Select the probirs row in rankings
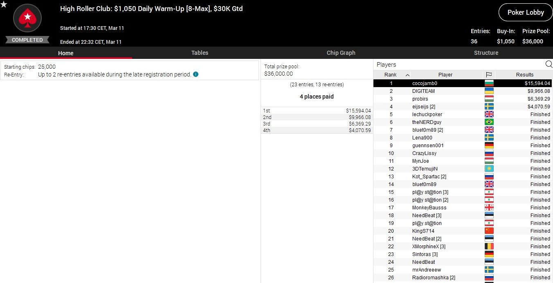 pos(420,99)
